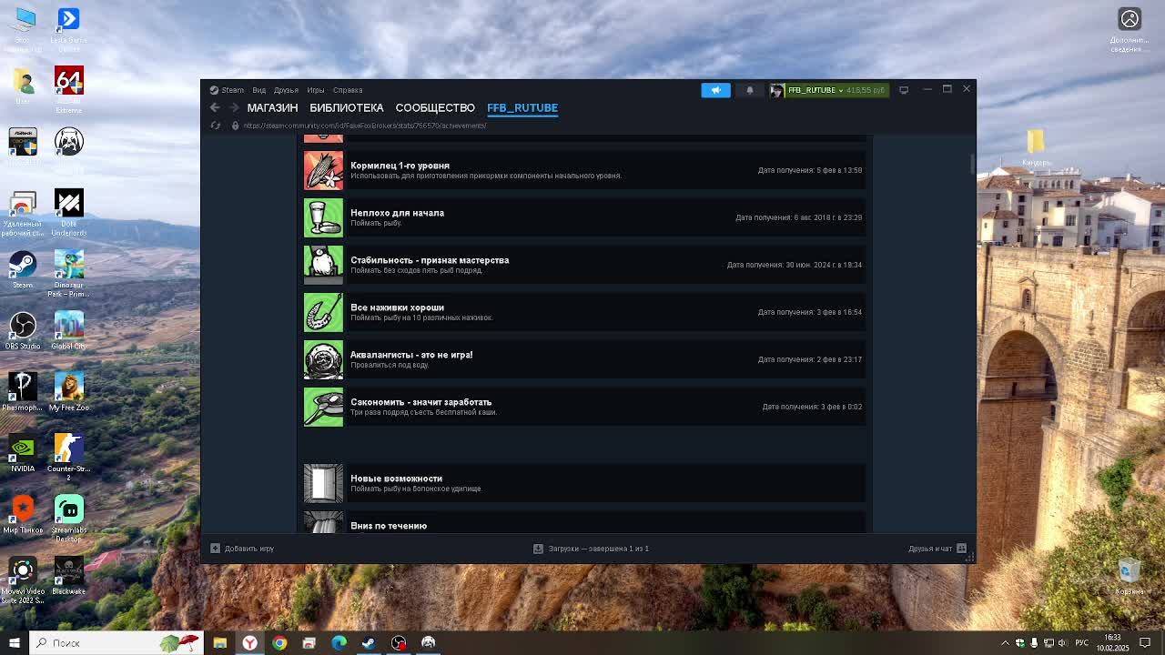Click the Поиск taskbar search box
Screen dimensions: 1165x655
tap(116, 643)
